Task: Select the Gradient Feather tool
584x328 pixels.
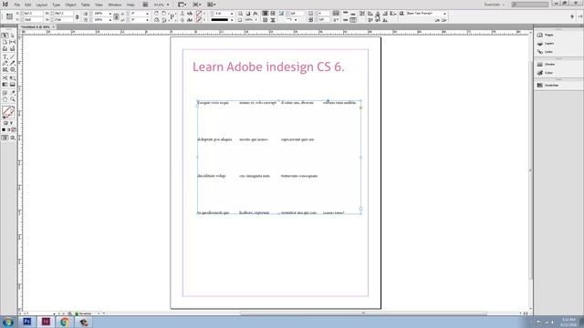Action: 12,85
